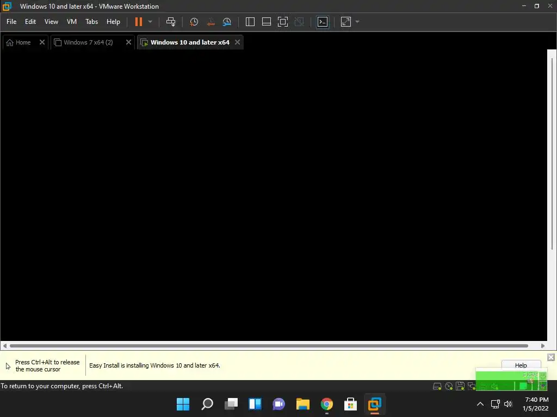The width and height of the screenshot is (557, 417).
Task: Open the Windows Start menu
Action: point(183,404)
